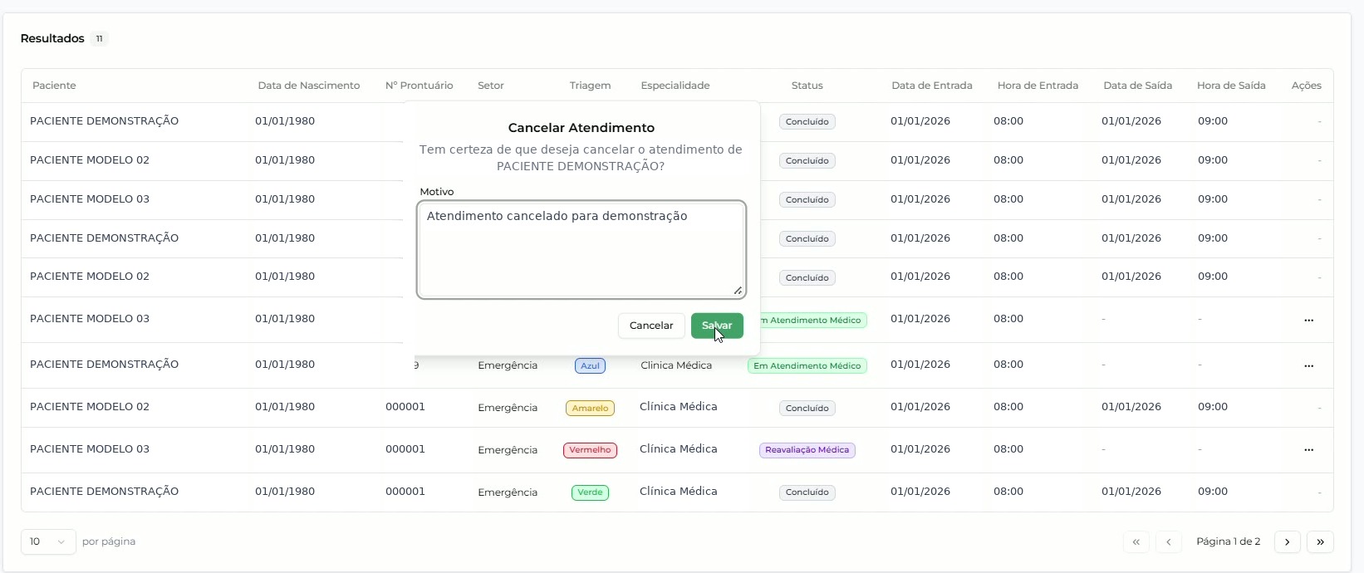Click the Paciente column header
Screen dimensions: 1364x573
point(54,86)
